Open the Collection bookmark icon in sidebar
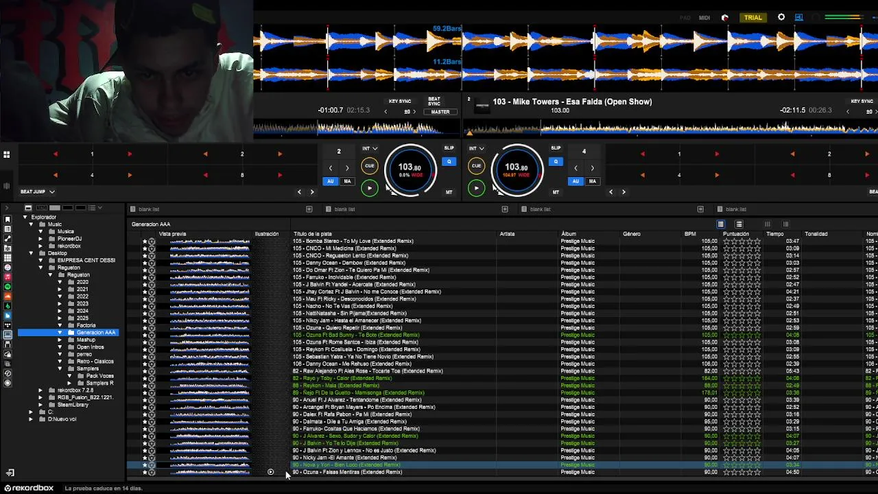The height and width of the screenshot is (494, 878). coord(8,219)
